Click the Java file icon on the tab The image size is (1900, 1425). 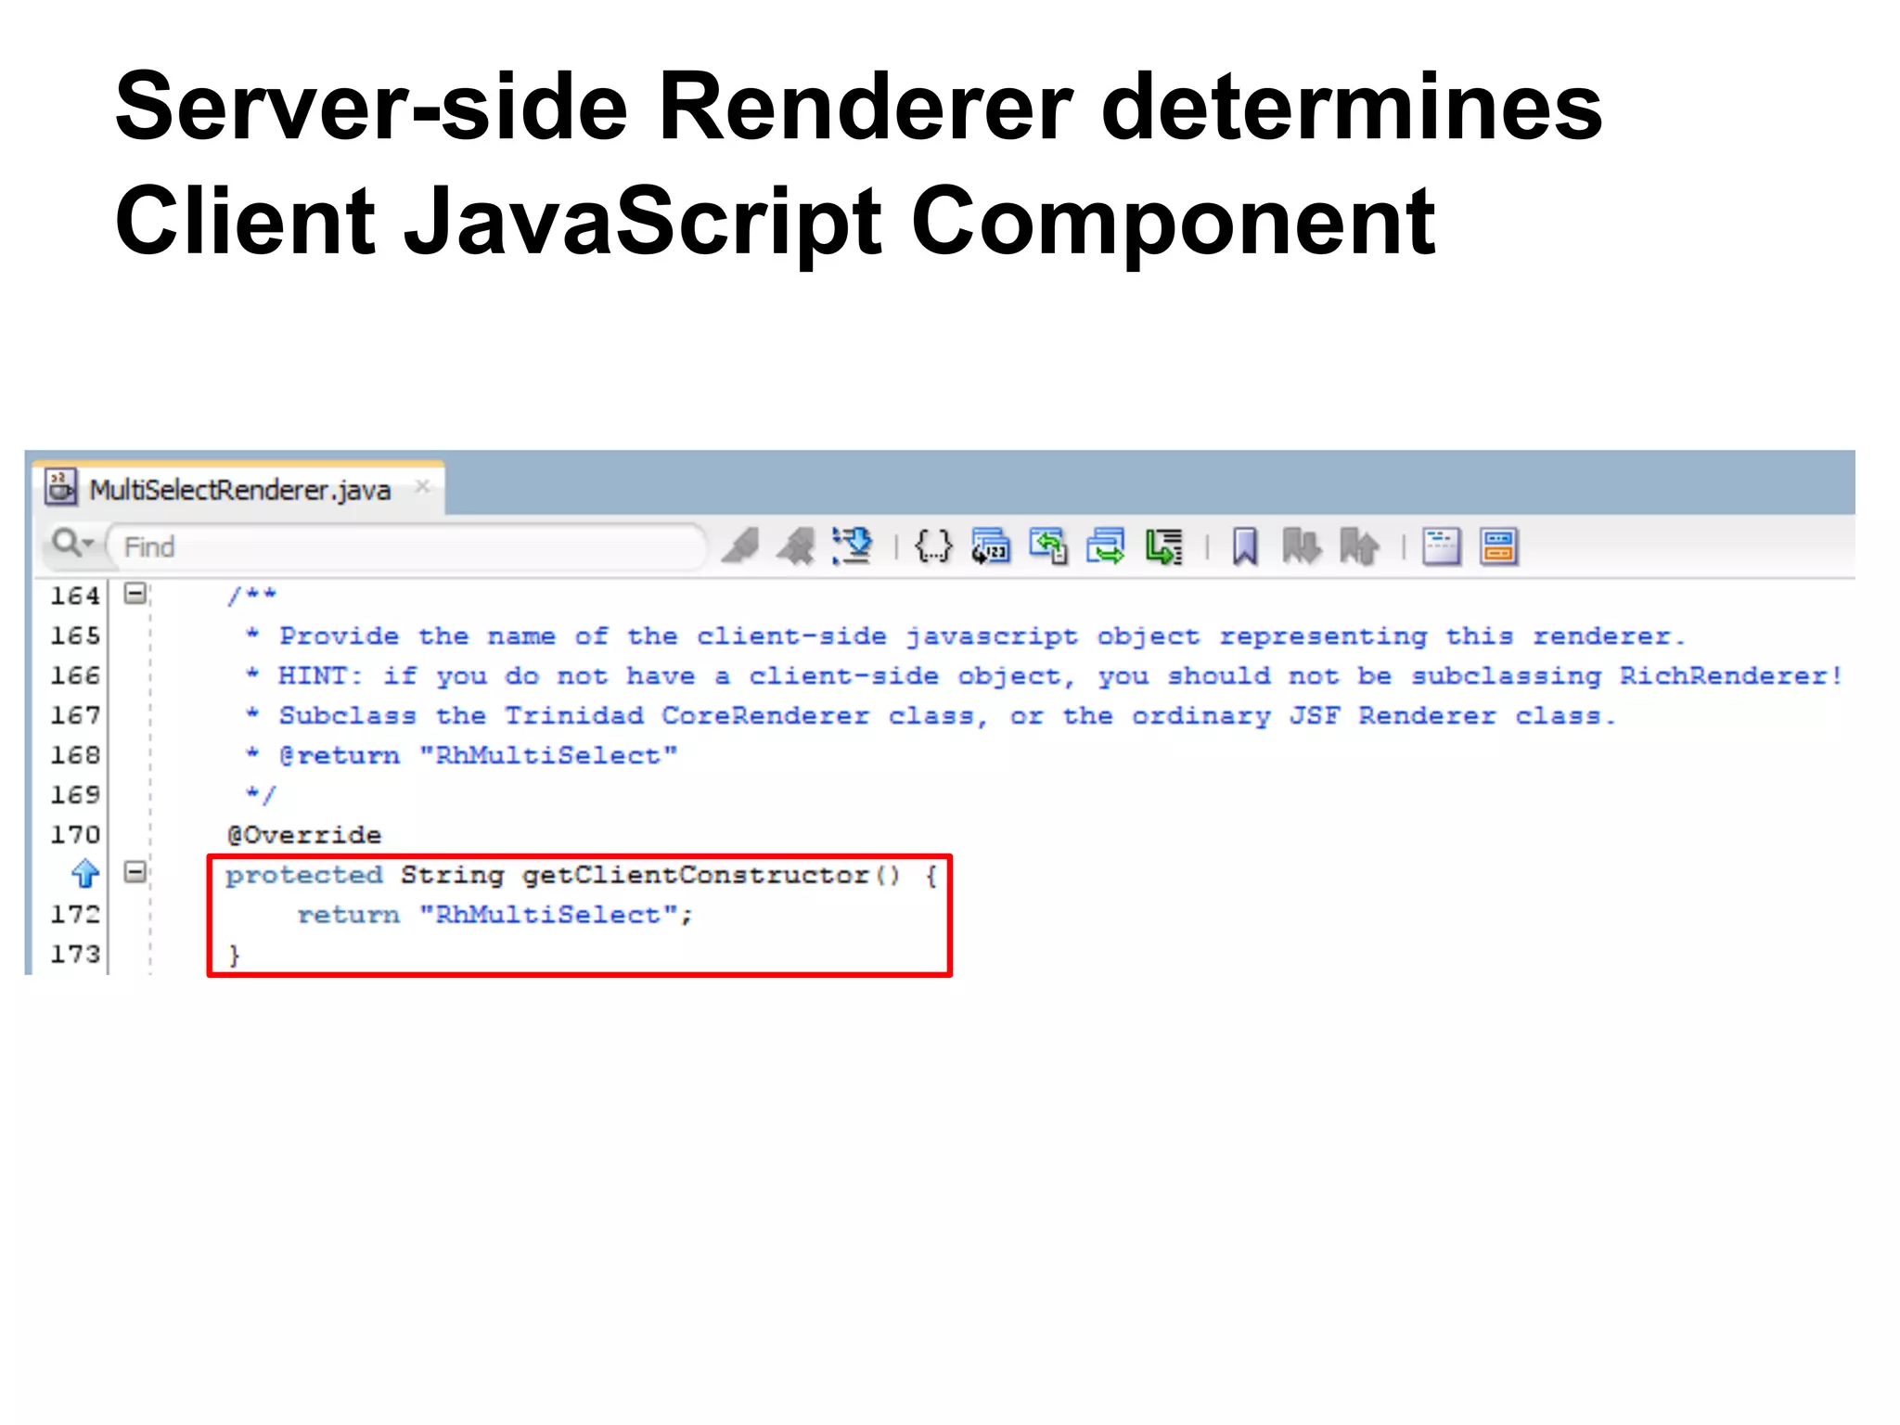point(61,487)
